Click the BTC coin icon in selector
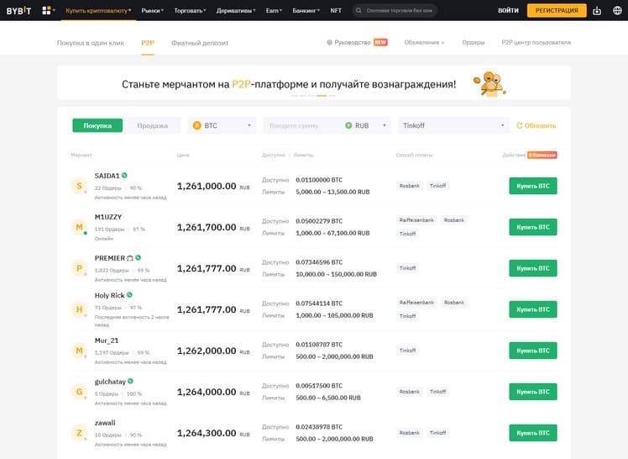This screenshot has height=459, width=628. pyautogui.click(x=196, y=125)
